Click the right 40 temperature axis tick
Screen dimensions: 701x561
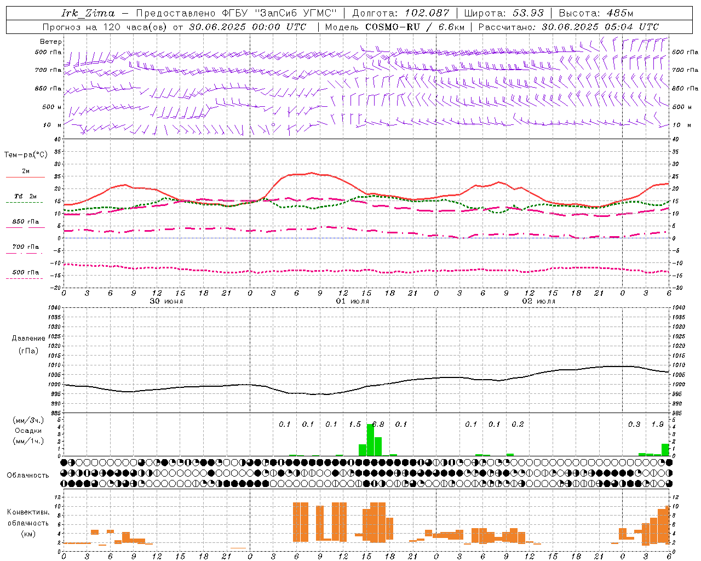[676, 139]
